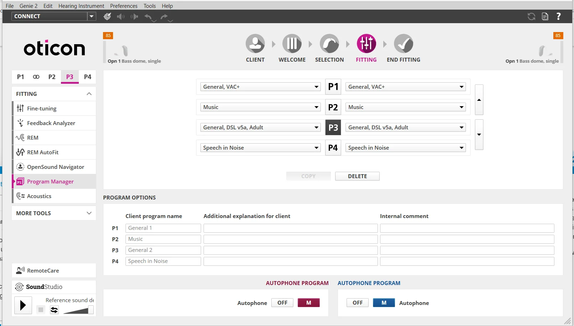Go to the Welcome step icon
The width and height of the screenshot is (574, 326).
(292, 44)
